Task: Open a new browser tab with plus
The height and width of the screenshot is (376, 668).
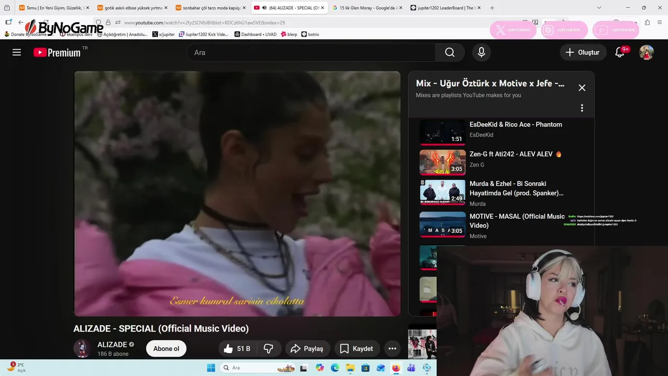Action: [x=492, y=8]
